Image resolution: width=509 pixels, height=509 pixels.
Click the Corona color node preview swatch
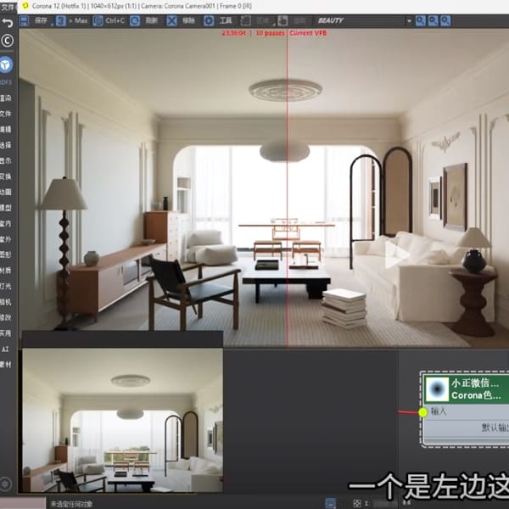(x=437, y=389)
